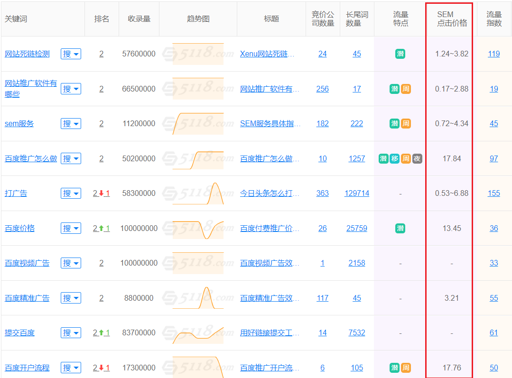Click the 周 badge for 百度开户流程
This screenshot has height=378, width=512.
pyautogui.click(x=406, y=367)
